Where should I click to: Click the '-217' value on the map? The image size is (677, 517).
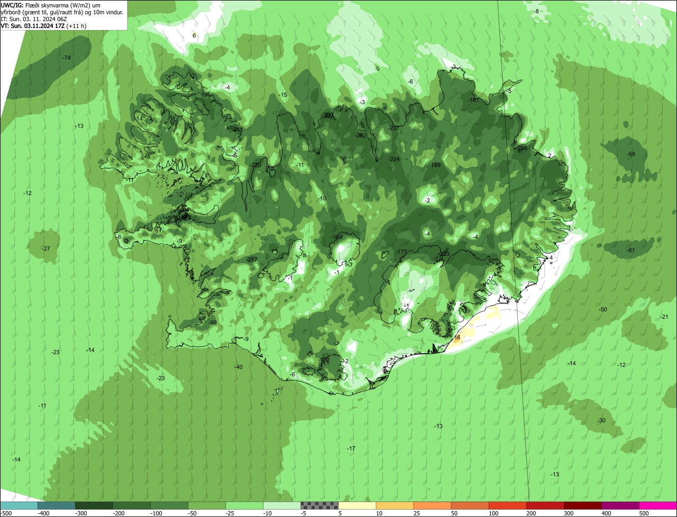pyautogui.click(x=252, y=260)
